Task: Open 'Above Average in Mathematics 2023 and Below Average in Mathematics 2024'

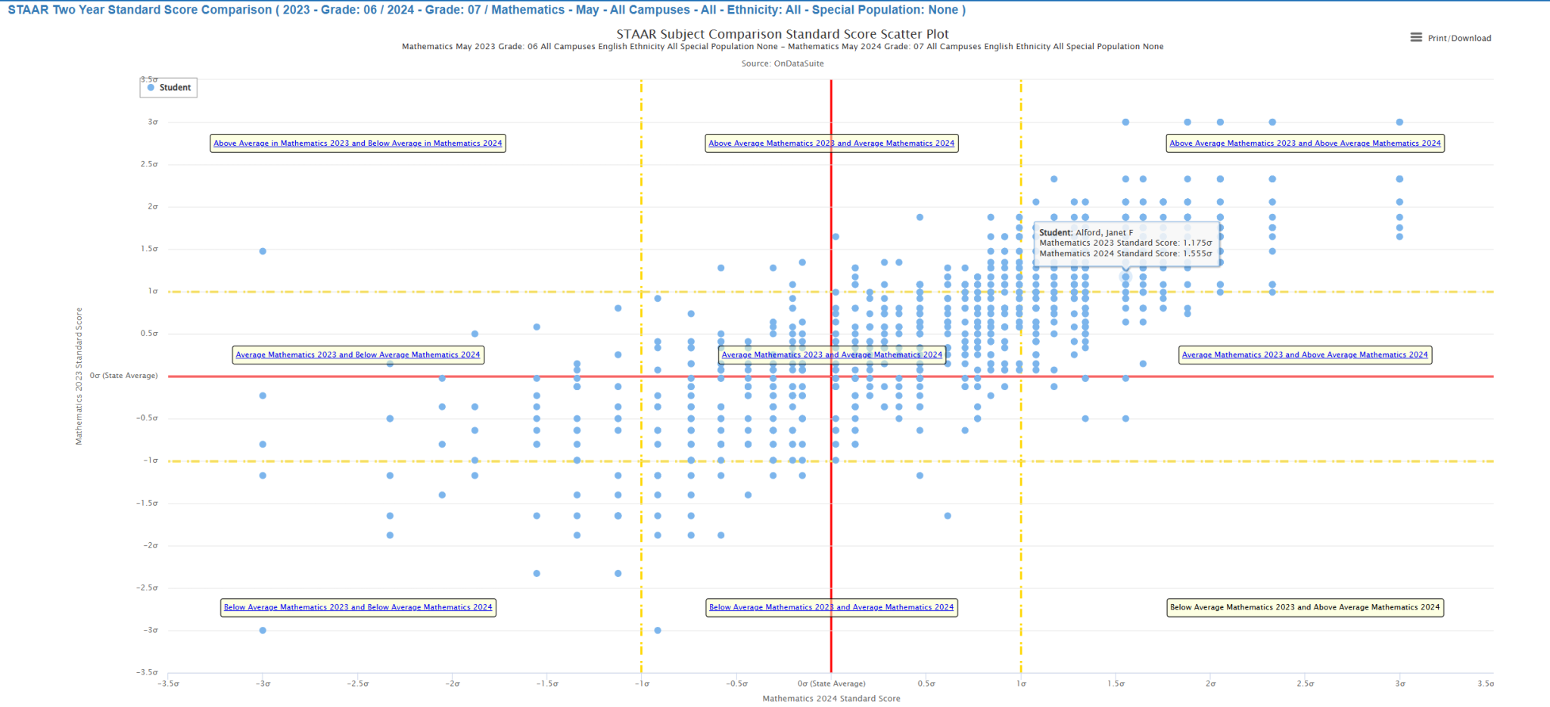Action: 357,143
